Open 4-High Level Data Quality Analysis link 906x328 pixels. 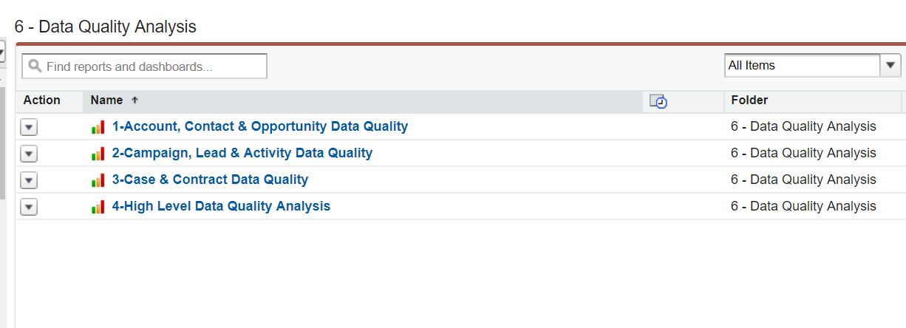point(221,206)
